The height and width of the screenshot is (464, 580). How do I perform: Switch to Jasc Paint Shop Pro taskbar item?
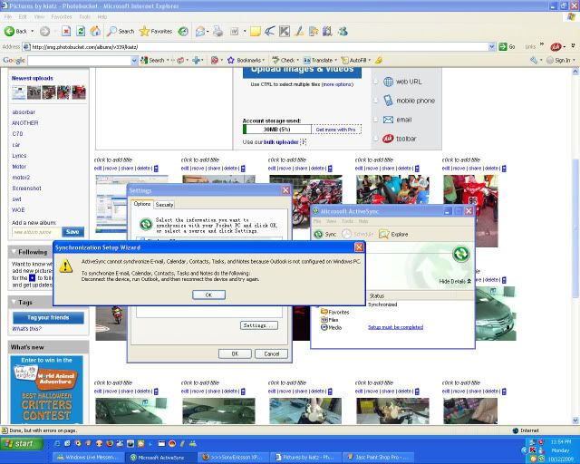(x=377, y=458)
